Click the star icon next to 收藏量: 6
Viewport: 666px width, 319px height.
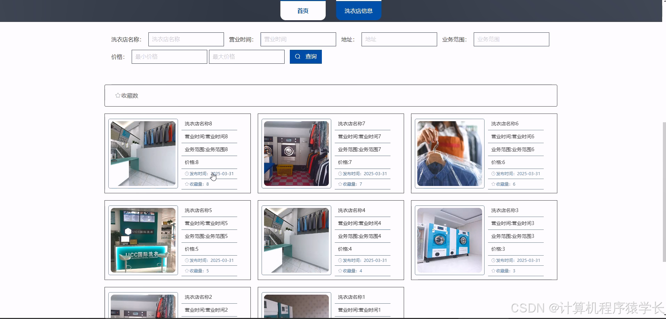click(x=493, y=184)
